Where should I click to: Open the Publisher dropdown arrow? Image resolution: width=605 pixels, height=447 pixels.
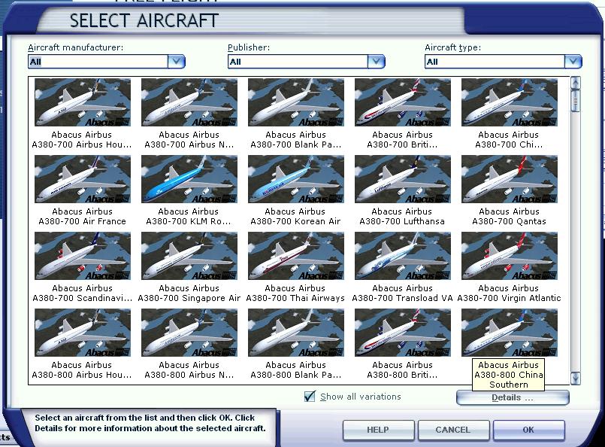377,62
